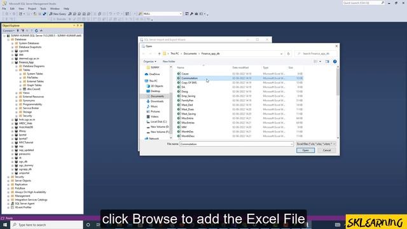The height and width of the screenshot is (229, 407).
Task: Open the View menu
Action: [x=21, y=8]
